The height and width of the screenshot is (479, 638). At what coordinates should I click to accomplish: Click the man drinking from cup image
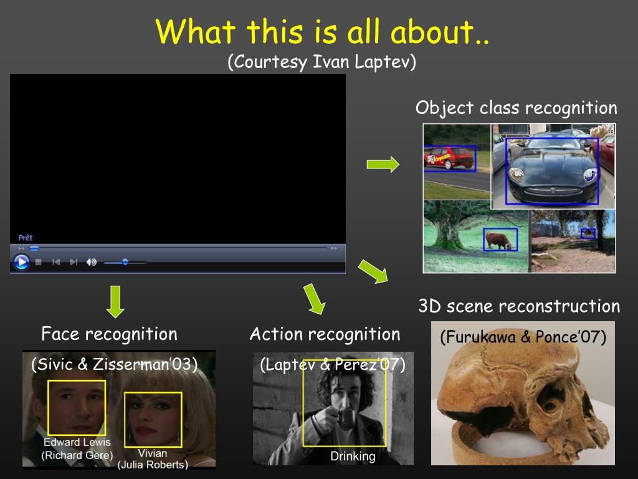coord(333,409)
